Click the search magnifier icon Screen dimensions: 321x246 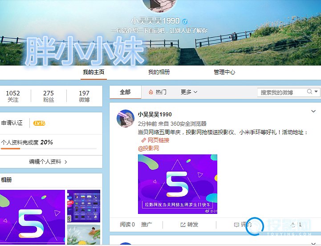[309, 92]
